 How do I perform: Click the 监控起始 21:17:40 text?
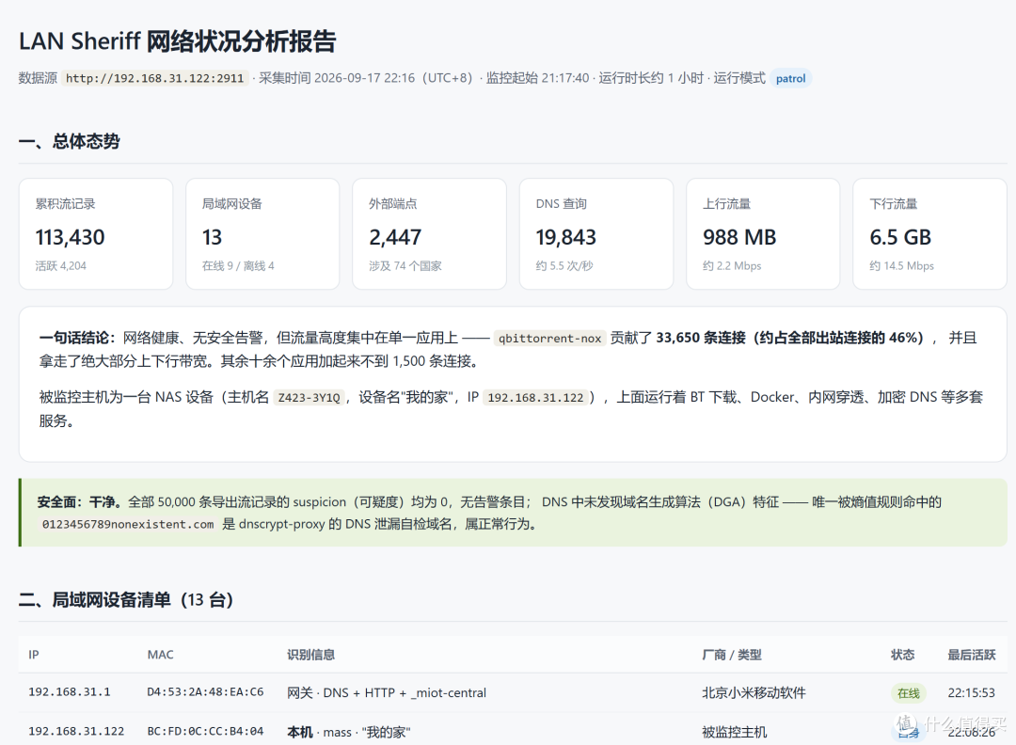click(x=538, y=78)
